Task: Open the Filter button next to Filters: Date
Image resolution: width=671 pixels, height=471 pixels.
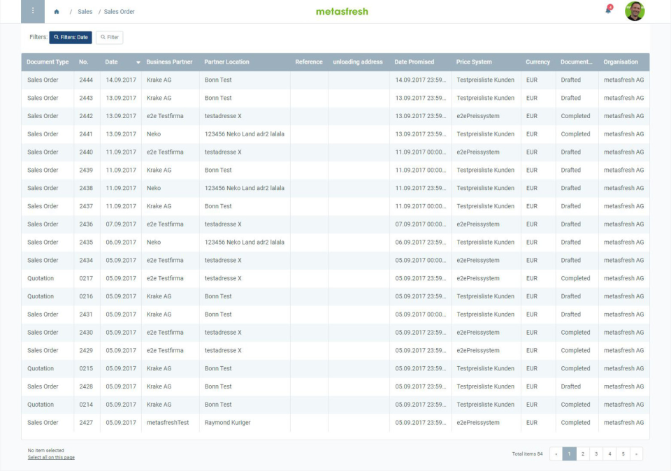Action: [110, 37]
